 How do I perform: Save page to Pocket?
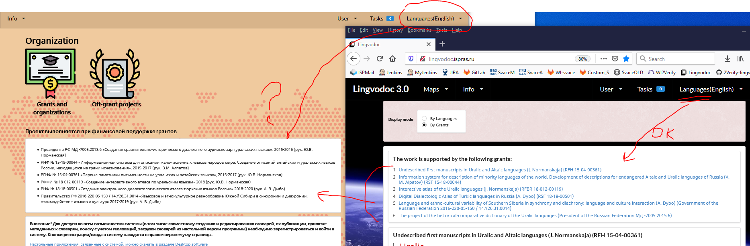[615, 59]
